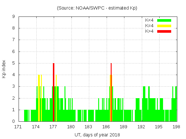The image size is (186, 139).
Task: Click the red Kp 5 bar at day 177
Action: click(53, 93)
